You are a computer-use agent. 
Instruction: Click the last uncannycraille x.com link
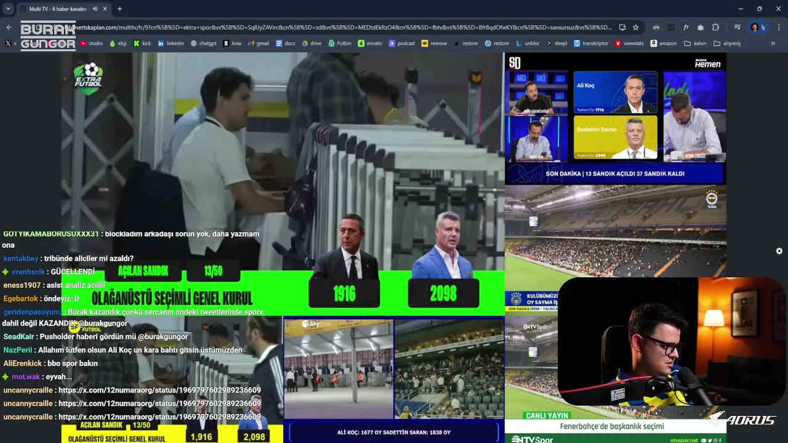coord(159,417)
